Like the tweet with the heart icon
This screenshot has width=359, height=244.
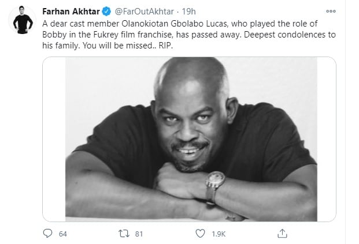coord(200,234)
